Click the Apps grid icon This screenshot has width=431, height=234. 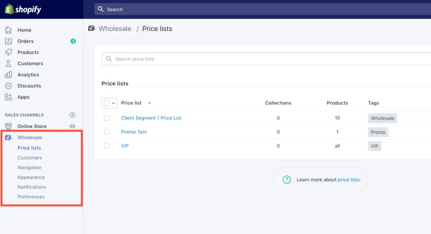(x=8, y=97)
